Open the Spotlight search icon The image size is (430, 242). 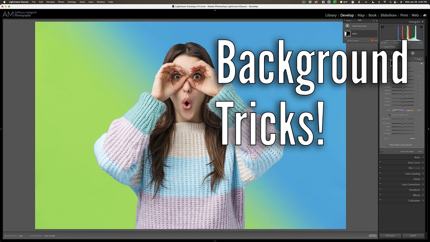[390, 2]
